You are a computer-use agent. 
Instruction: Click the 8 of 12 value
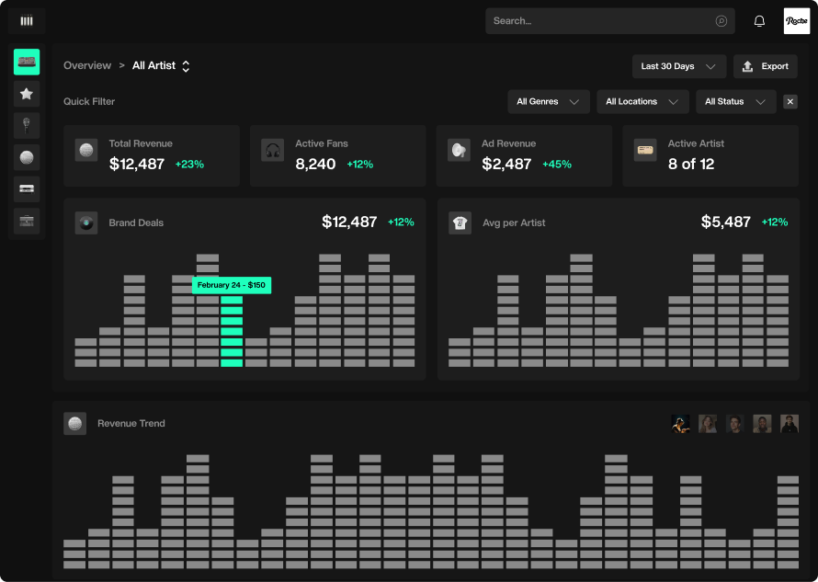[691, 164]
